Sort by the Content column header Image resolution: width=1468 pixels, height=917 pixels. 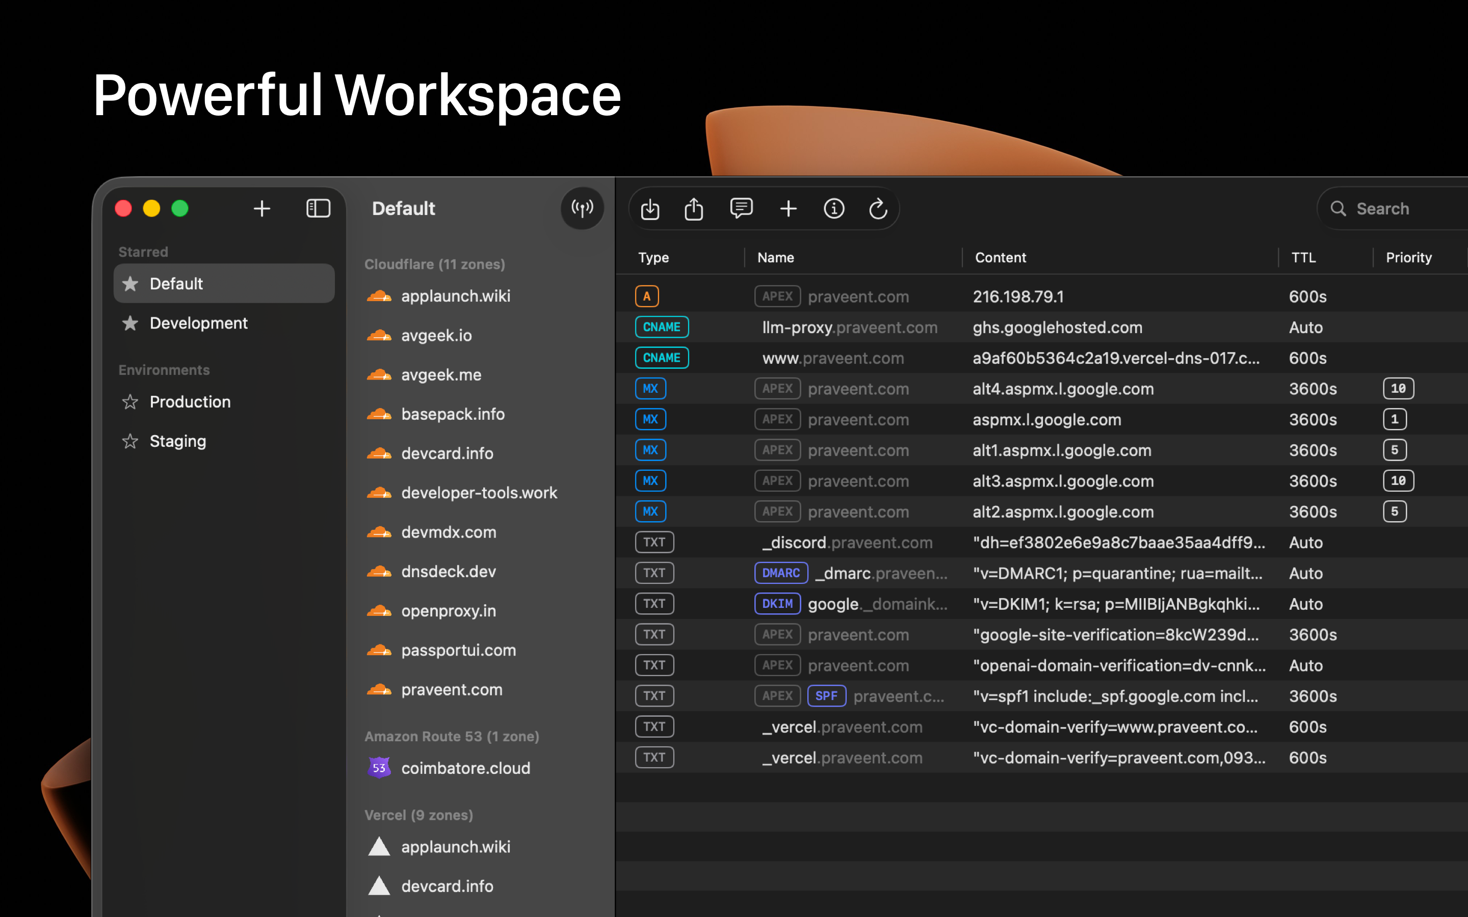point(1000,257)
